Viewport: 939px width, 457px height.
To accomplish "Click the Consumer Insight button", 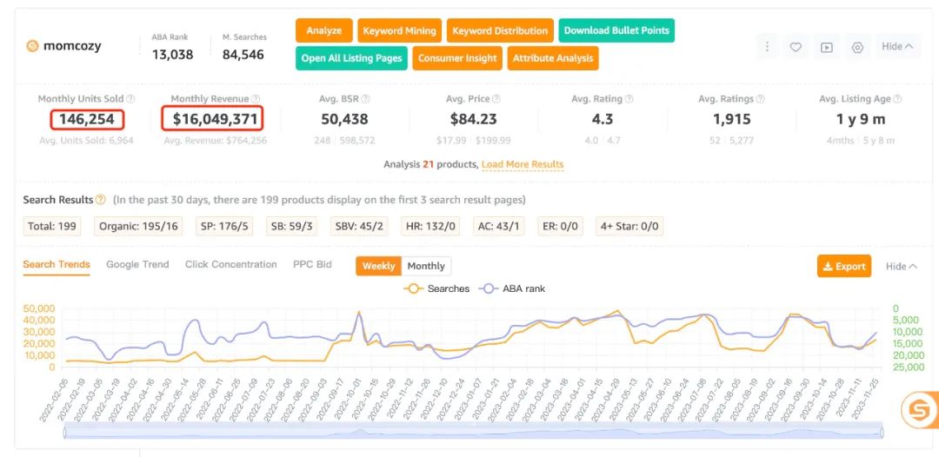I will [x=457, y=58].
